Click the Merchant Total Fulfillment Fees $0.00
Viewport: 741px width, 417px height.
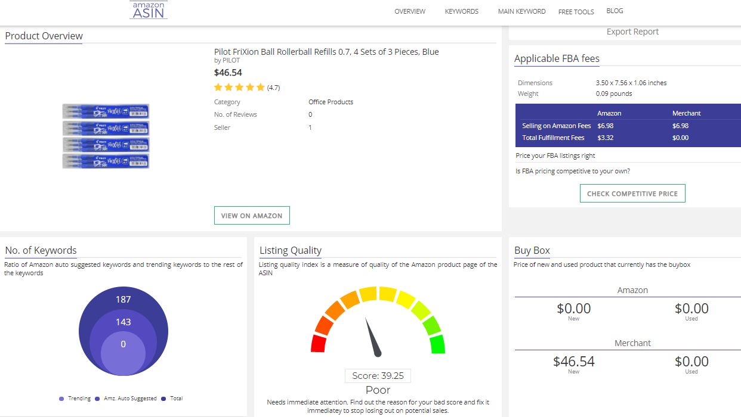(680, 138)
